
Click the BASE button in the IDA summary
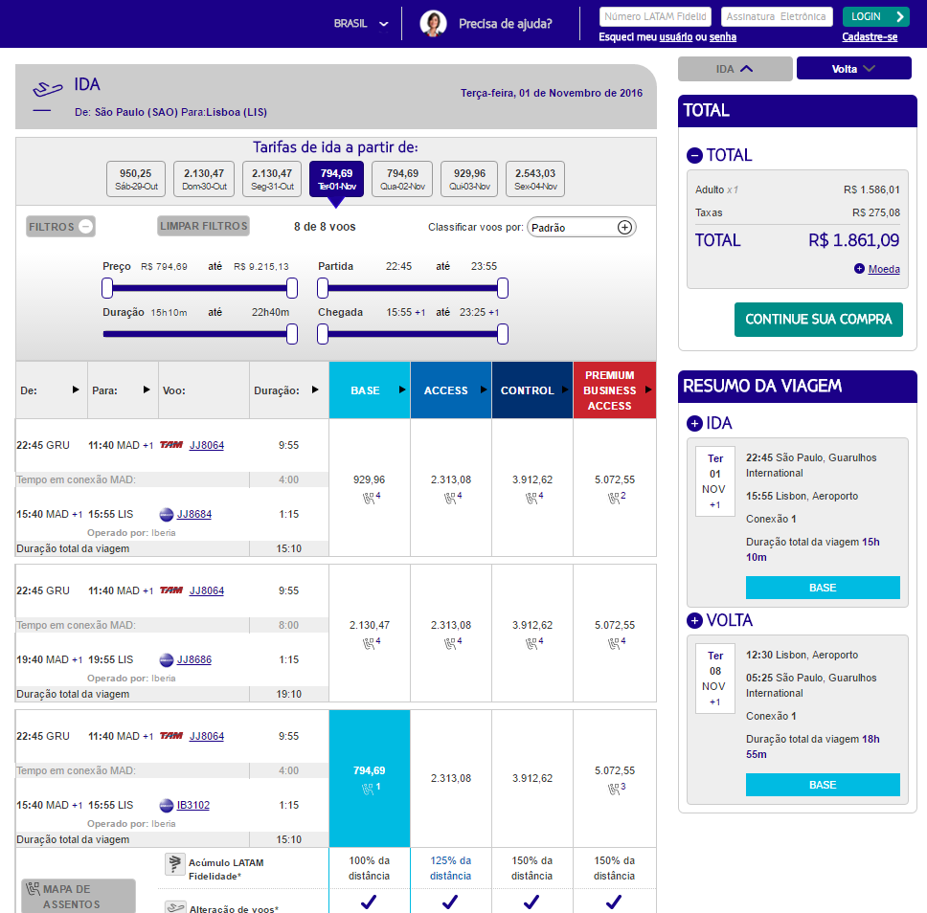[823, 588]
